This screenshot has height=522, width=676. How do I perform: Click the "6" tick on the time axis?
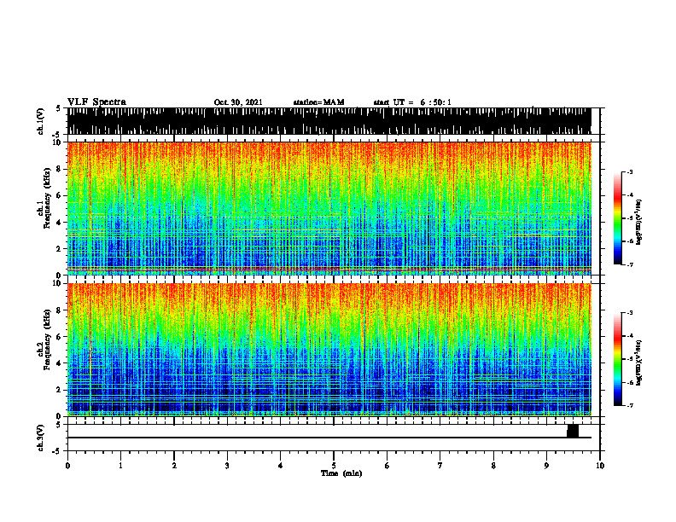click(x=388, y=466)
